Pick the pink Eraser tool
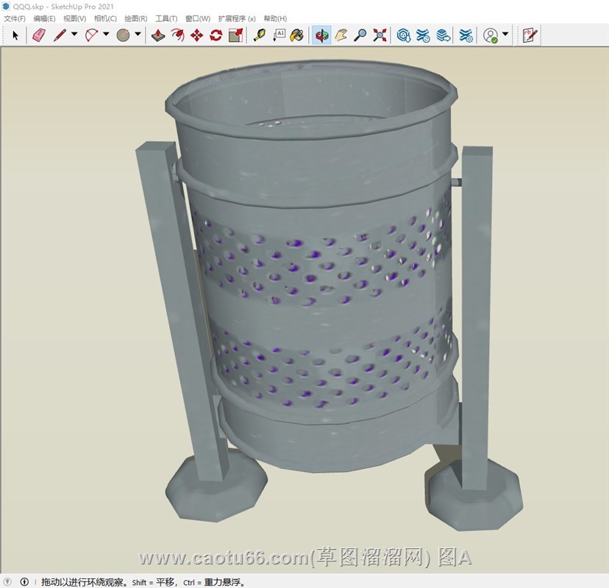The image size is (609, 588). pyautogui.click(x=38, y=35)
